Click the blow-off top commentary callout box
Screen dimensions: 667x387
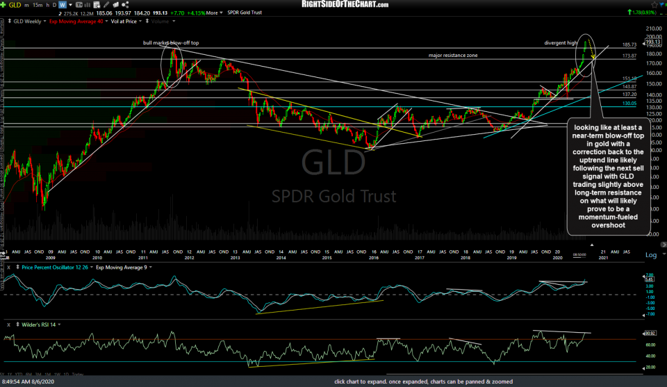click(x=609, y=176)
